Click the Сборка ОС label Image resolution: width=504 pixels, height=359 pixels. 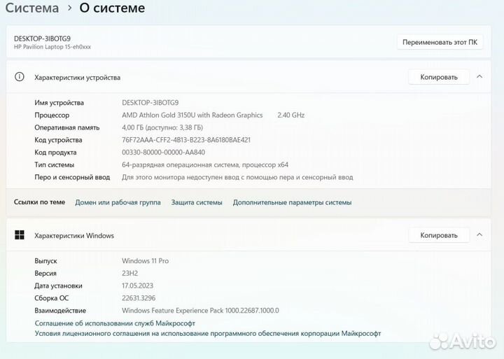pyautogui.click(x=51, y=298)
